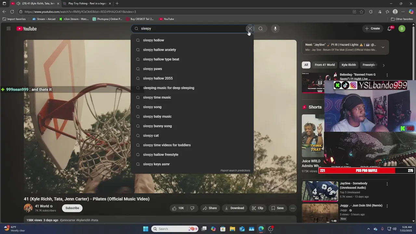Pick the suggestion sleepy hallow anxiety

(192, 50)
